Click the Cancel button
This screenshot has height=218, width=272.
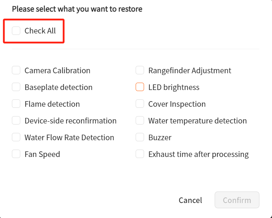click(x=190, y=200)
